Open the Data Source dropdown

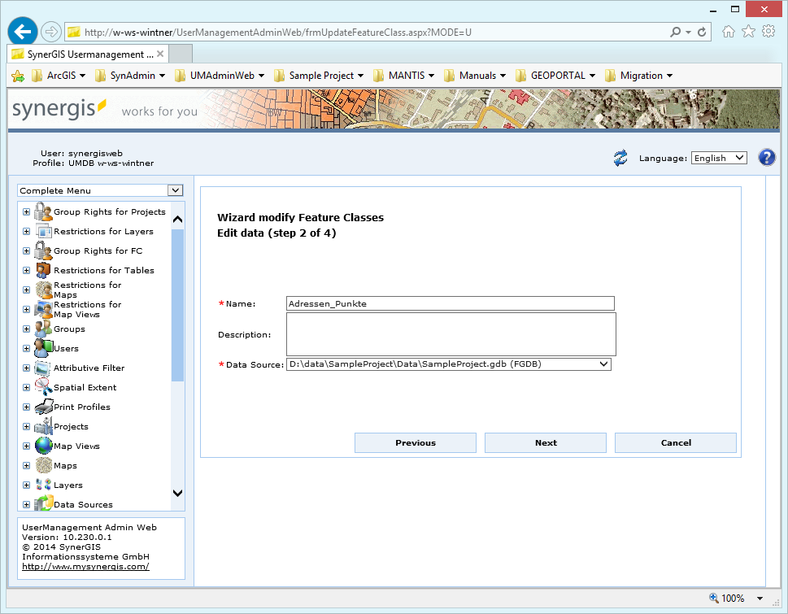point(603,364)
